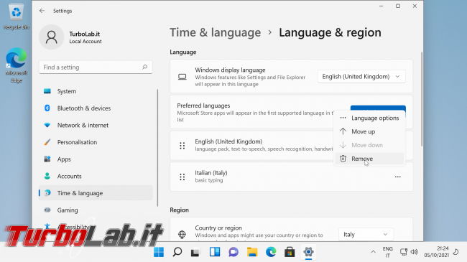Image resolution: width=467 pixels, height=262 pixels.
Task: Choose Language options from context menu
Action: pos(369,118)
